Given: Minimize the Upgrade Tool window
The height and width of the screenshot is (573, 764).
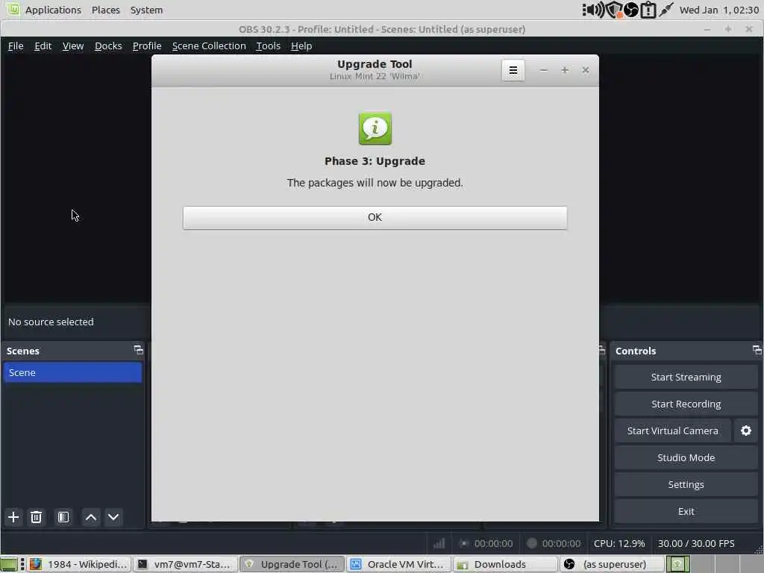Looking at the screenshot, I should [544, 70].
